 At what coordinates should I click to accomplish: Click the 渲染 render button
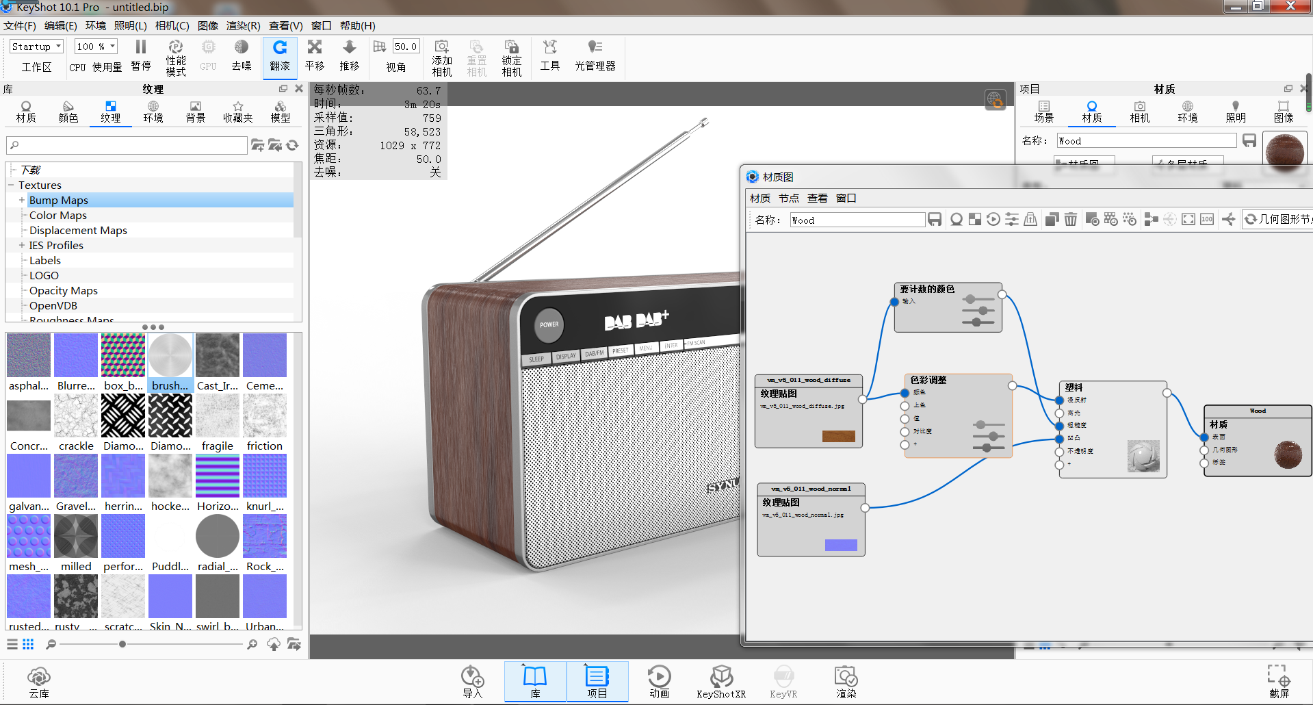(846, 682)
